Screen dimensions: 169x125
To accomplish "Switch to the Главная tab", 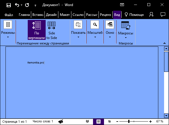I will 24,15.
